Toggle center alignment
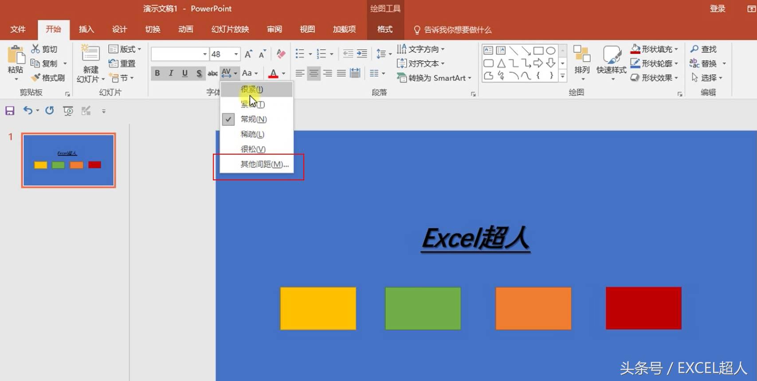This screenshot has height=381, width=757. coord(314,73)
